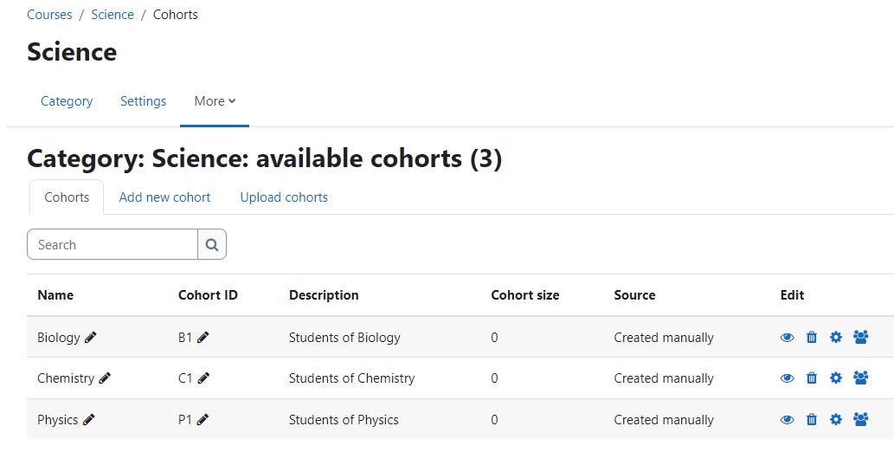Click the search magnifier button
Image resolution: width=894 pixels, height=452 pixels.
click(x=212, y=244)
